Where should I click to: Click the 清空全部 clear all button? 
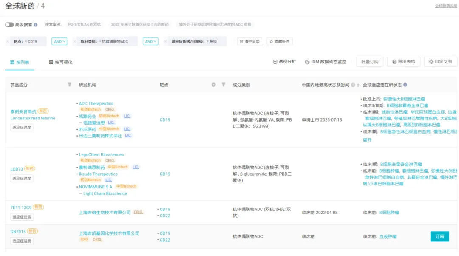click(x=249, y=42)
